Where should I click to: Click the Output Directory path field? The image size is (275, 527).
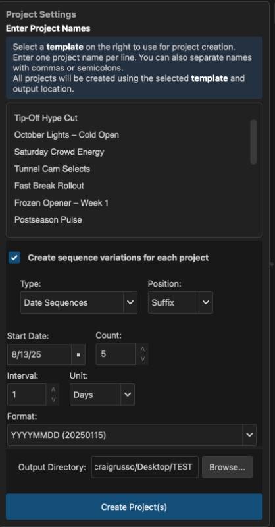pyautogui.click(x=145, y=467)
